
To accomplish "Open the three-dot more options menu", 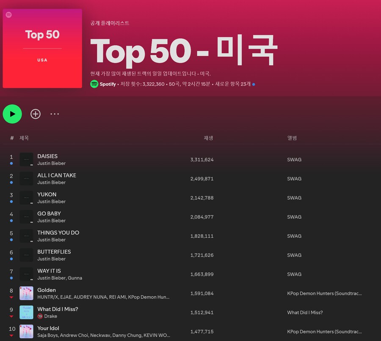I will pyautogui.click(x=55, y=114).
